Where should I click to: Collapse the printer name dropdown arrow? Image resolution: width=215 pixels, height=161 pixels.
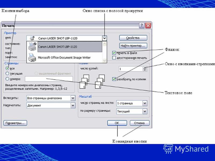[104, 38]
